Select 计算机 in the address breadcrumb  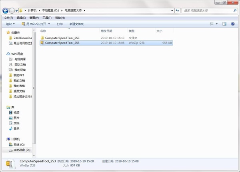pos(32,10)
